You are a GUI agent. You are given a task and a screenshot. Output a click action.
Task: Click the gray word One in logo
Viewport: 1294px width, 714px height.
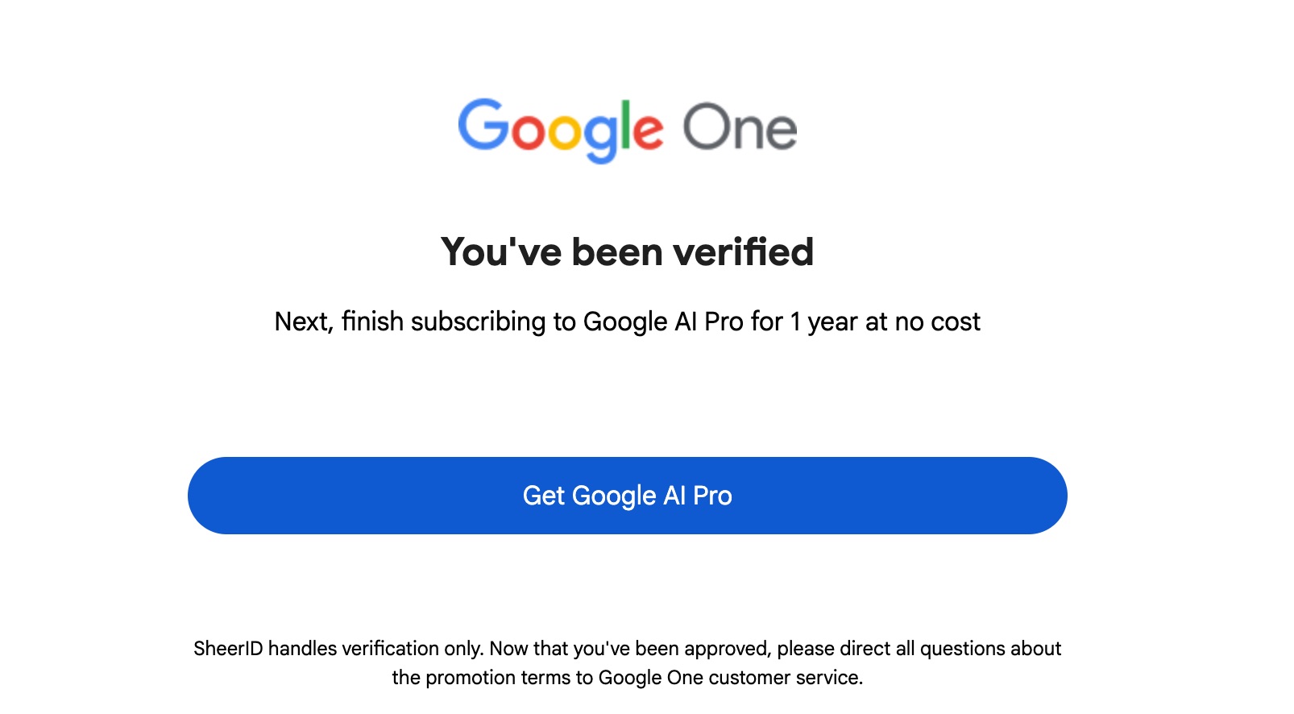click(740, 127)
